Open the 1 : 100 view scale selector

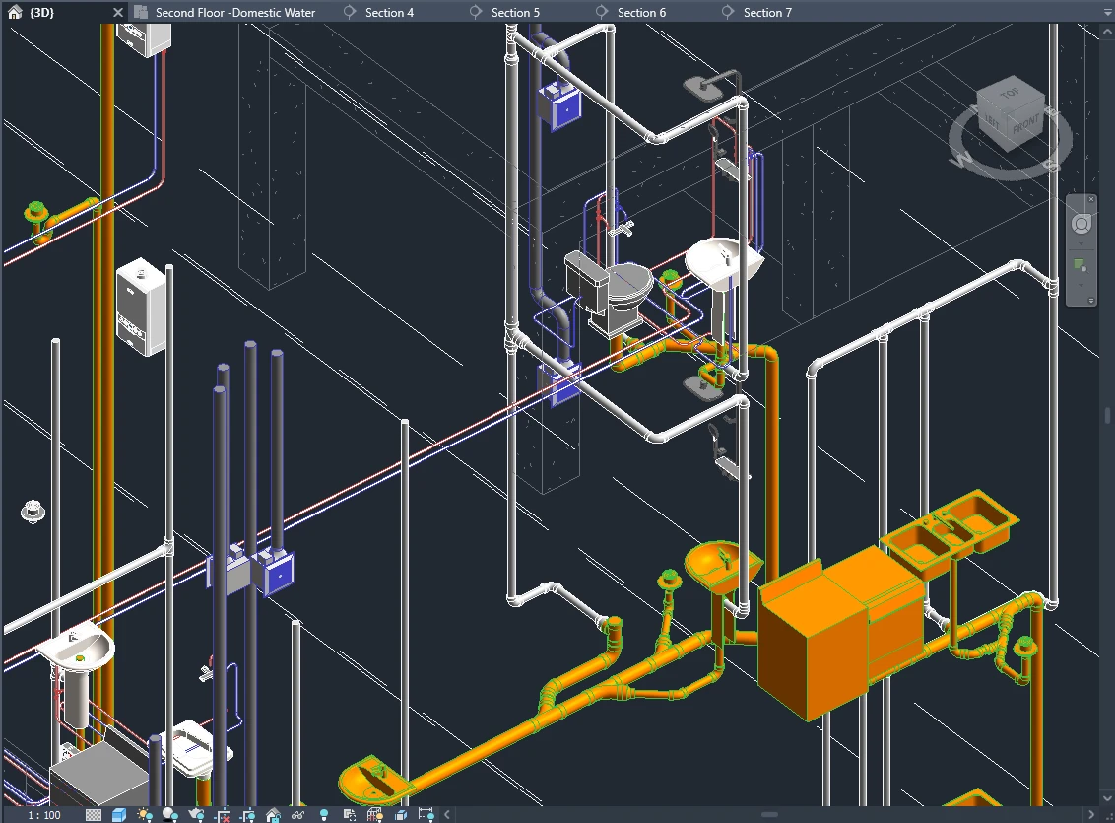(43, 815)
